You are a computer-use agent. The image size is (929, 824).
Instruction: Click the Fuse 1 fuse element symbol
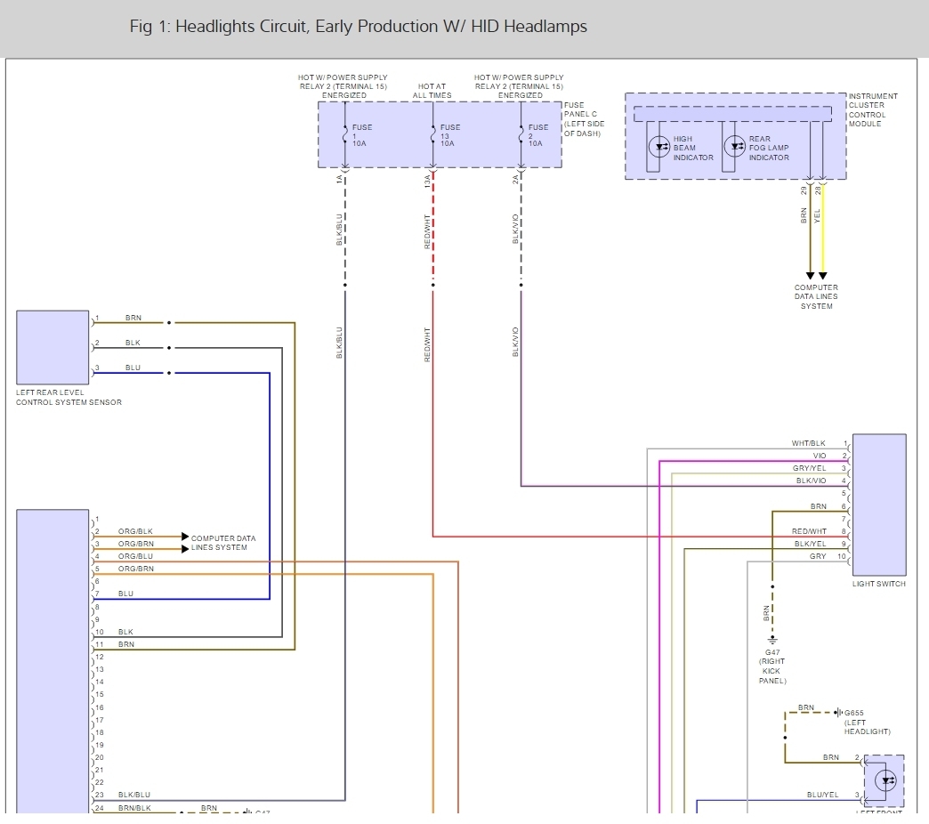(345, 135)
